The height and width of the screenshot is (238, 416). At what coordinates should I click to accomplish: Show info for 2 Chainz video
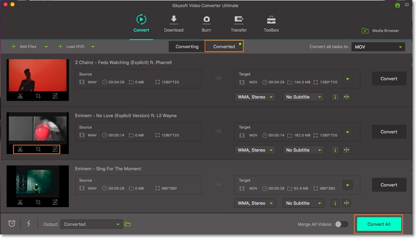click(x=335, y=97)
